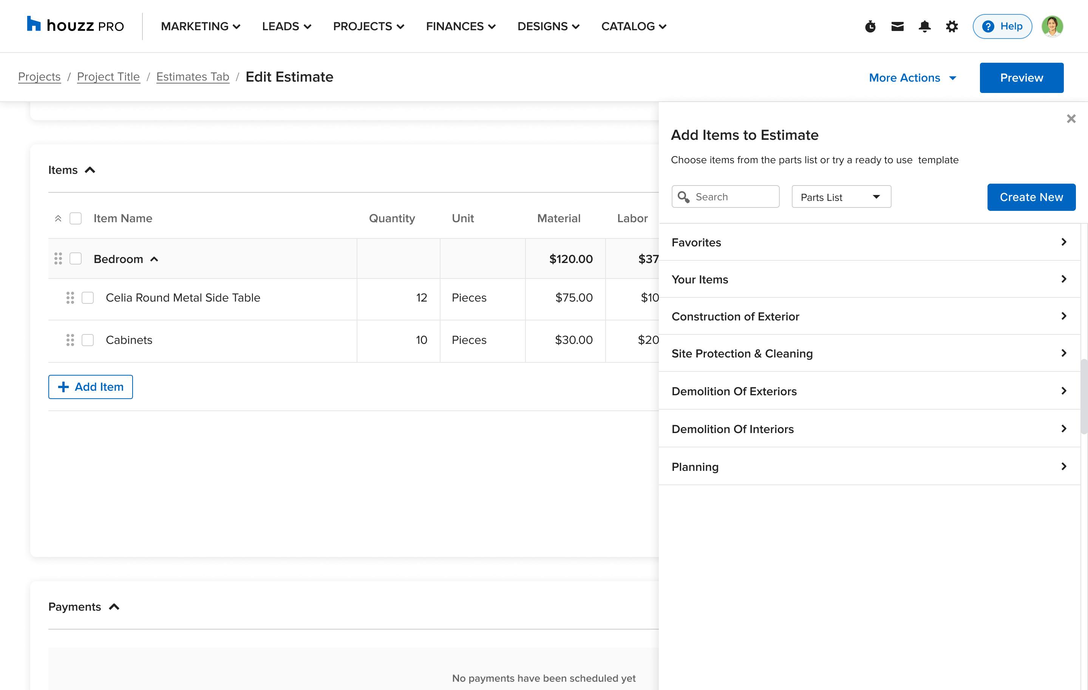
Task: Open the time tracker stopwatch icon
Action: coord(870,26)
